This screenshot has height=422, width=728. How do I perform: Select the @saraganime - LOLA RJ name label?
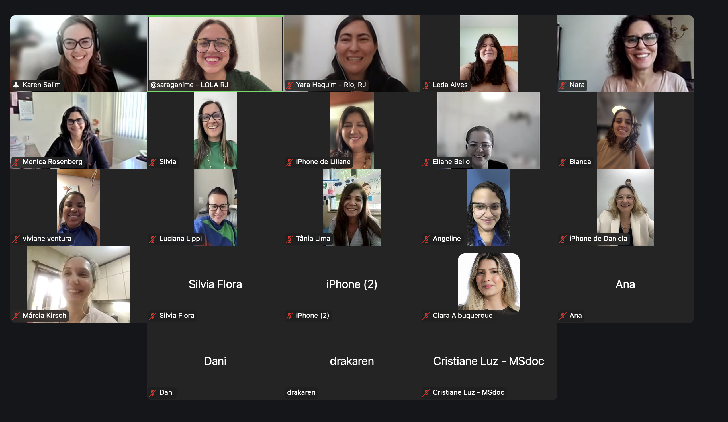coord(189,85)
